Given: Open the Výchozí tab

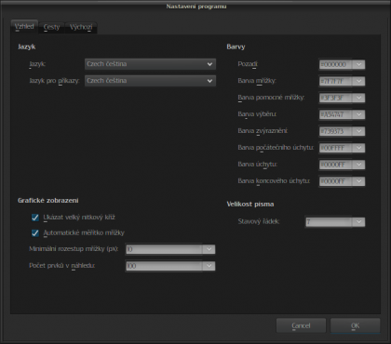Looking at the screenshot, I should (x=81, y=28).
